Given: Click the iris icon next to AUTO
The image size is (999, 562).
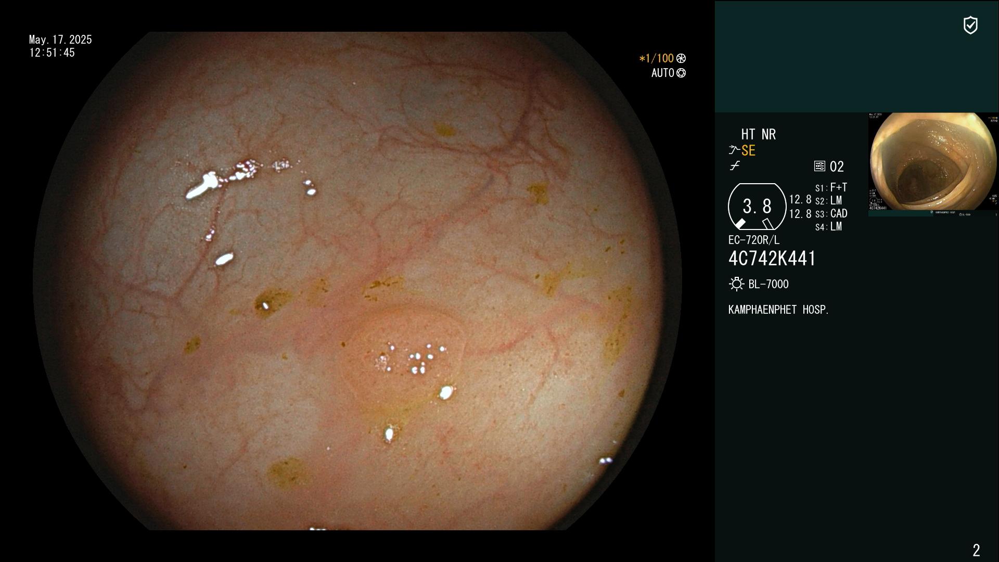Looking at the screenshot, I should click(681, 73).
